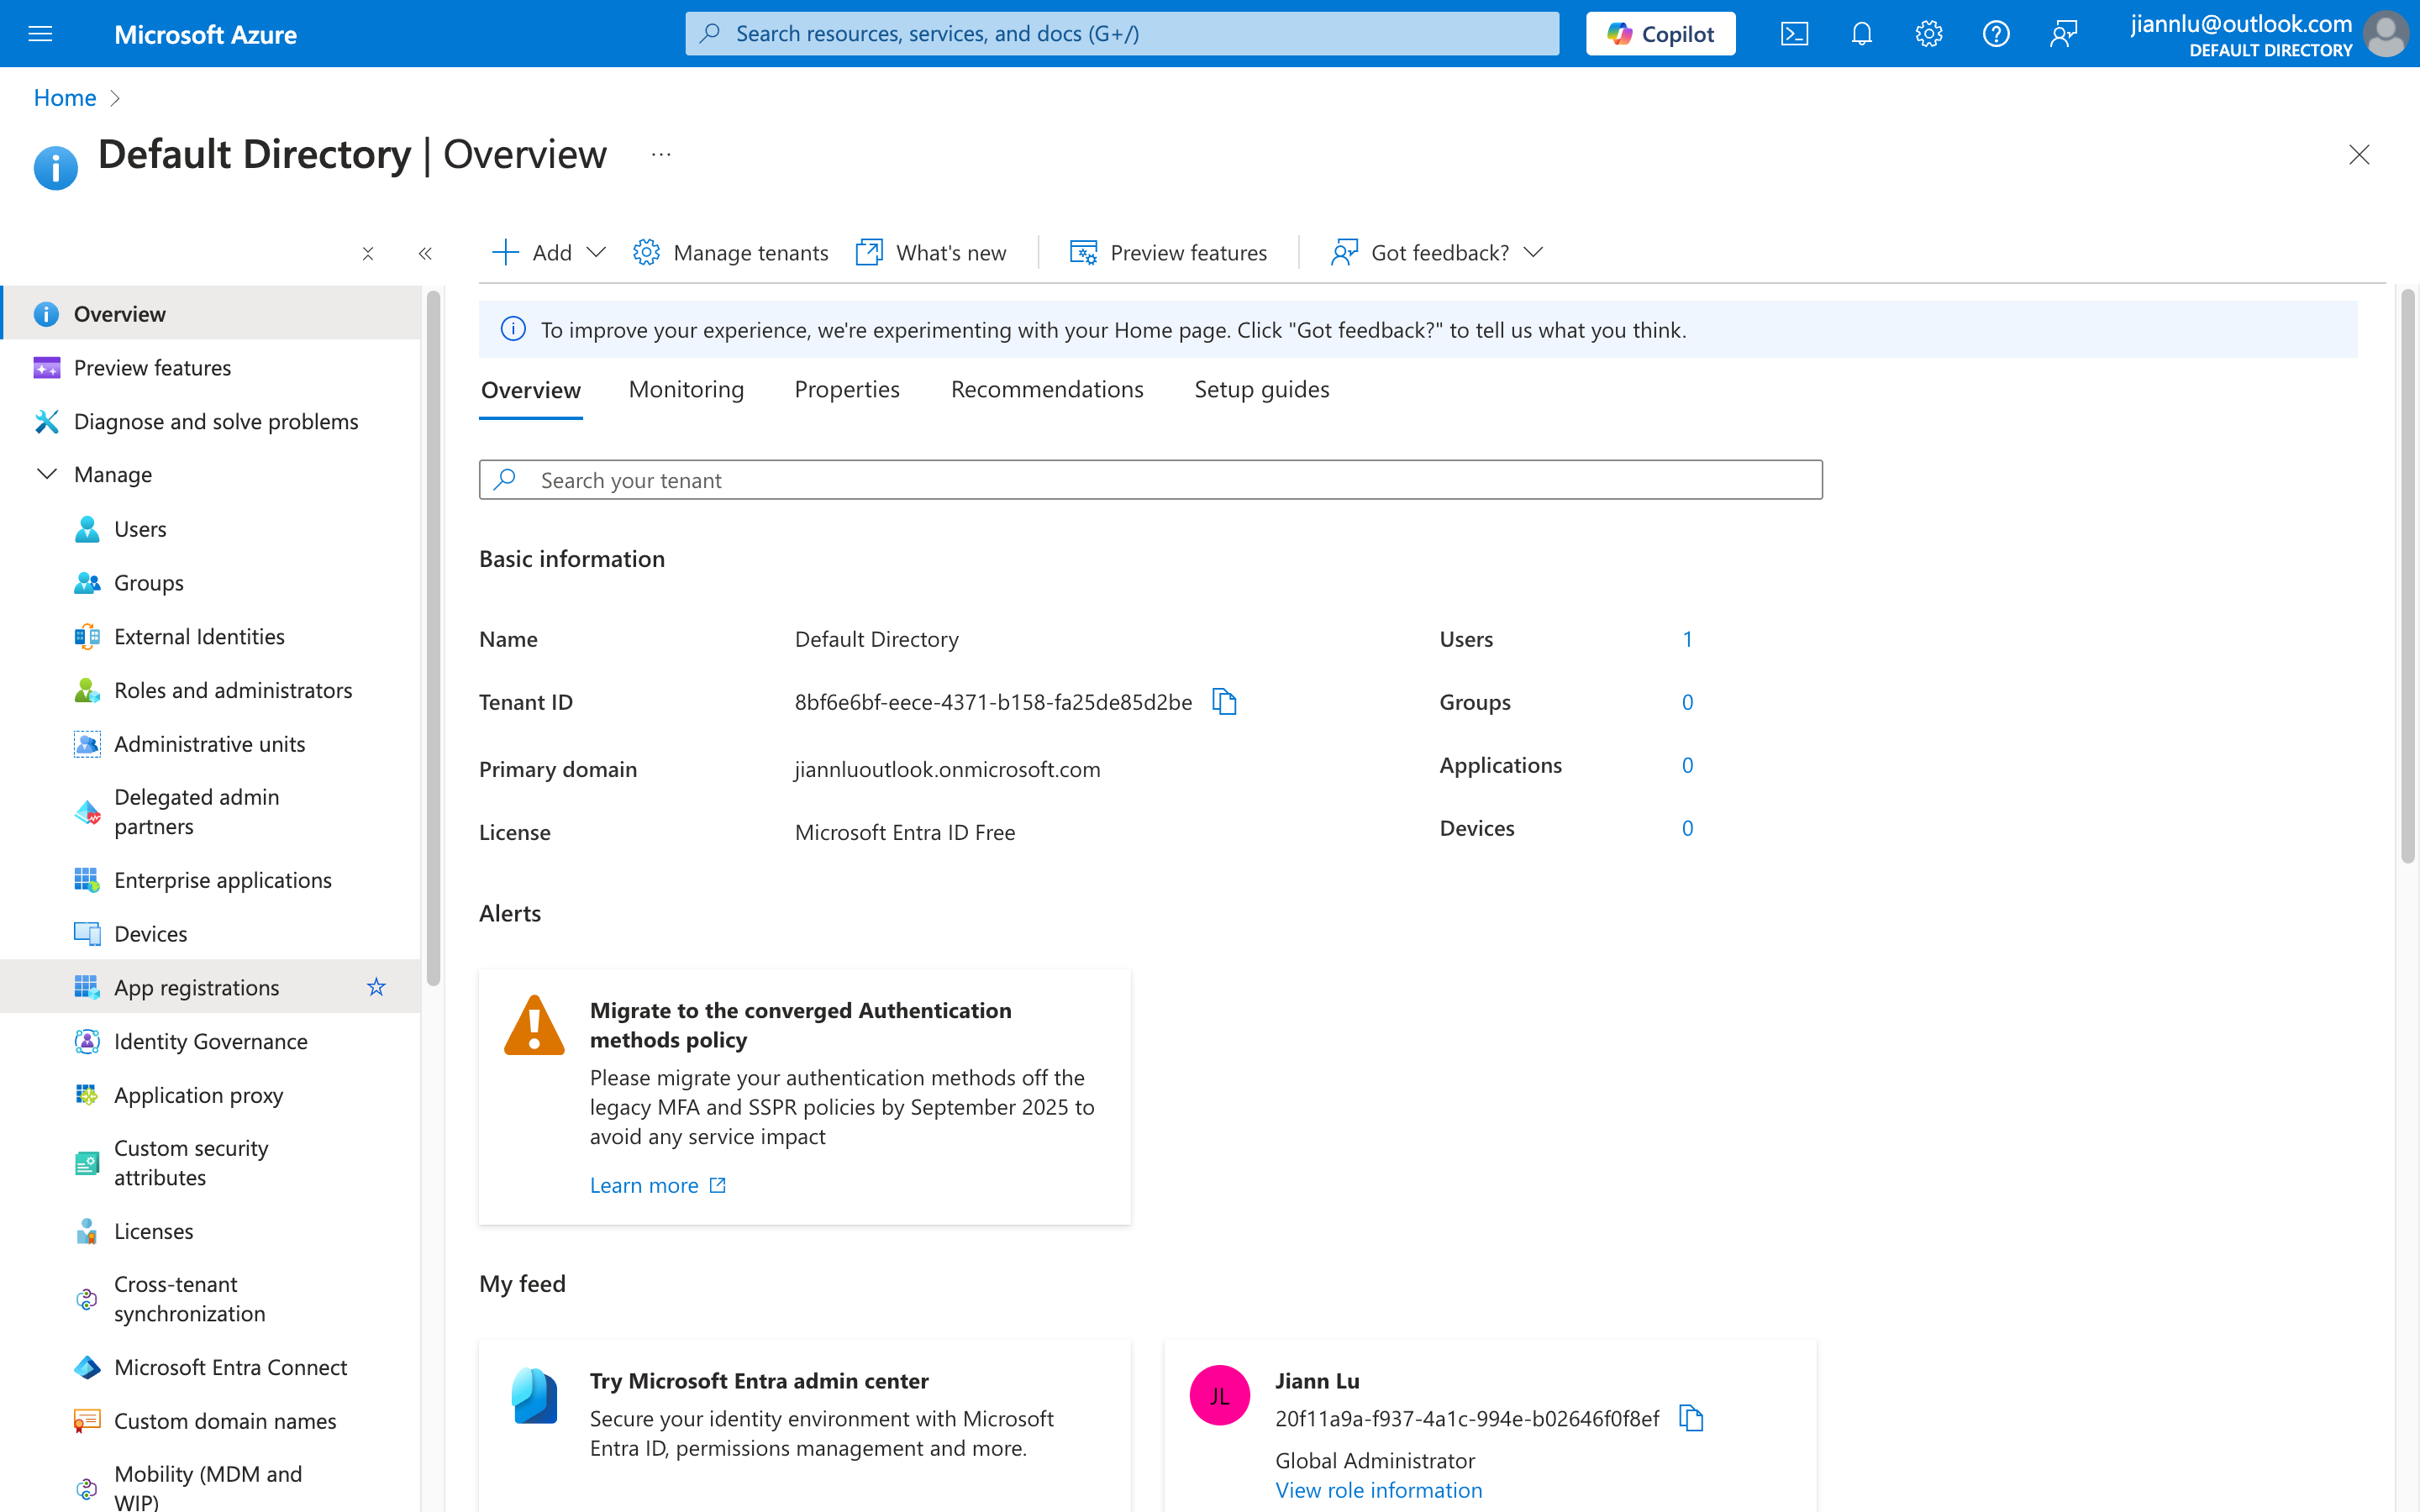Switch to the Monitoring tab
Image resolution: width=2420 pixels, height=1512 pixels.
pos(686,389)
